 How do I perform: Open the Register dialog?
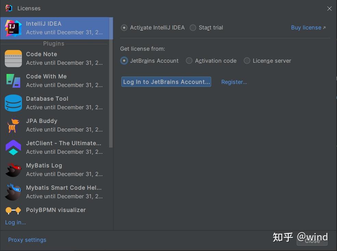(x=234, y=82)
